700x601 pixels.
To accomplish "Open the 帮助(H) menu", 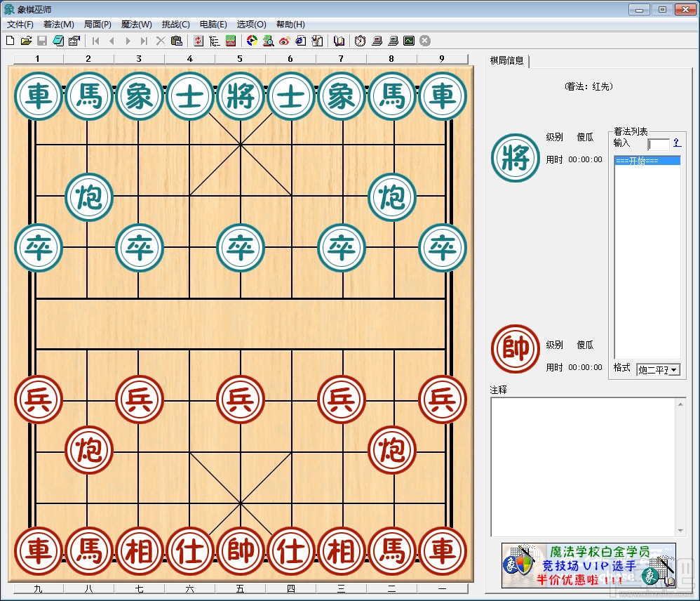I will [x=290, y=25].
